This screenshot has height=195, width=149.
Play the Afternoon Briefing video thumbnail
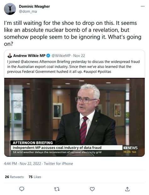coord(74,117)
